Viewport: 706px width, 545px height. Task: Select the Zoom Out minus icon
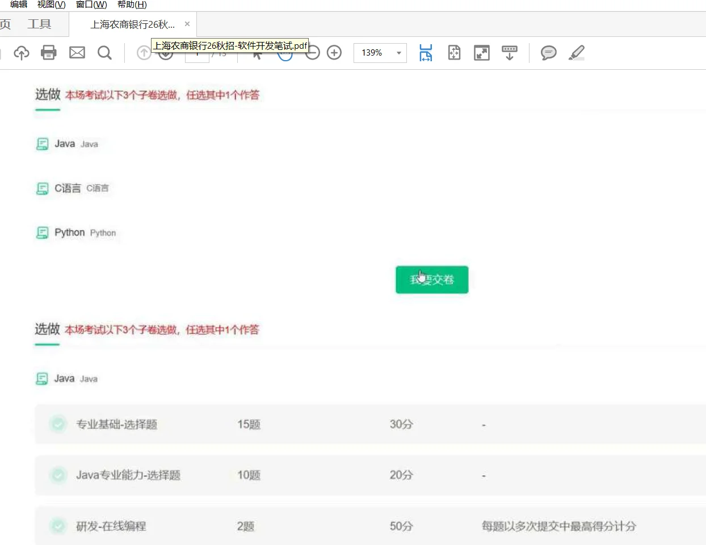click(x=312, y=52)
